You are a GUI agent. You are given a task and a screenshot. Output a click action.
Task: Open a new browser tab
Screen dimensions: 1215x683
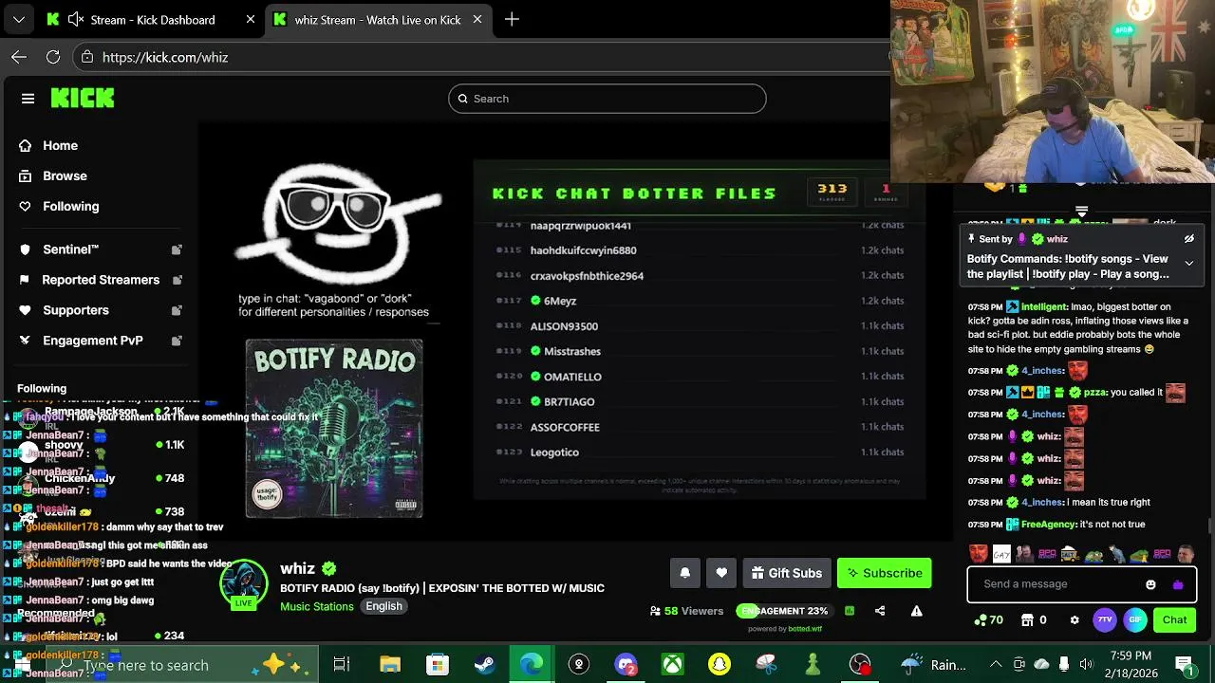pyautogui.click(x=512, y=19)
